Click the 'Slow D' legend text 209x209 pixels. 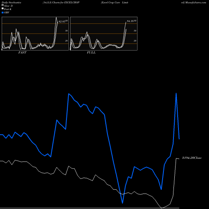(x=8, y=6)
